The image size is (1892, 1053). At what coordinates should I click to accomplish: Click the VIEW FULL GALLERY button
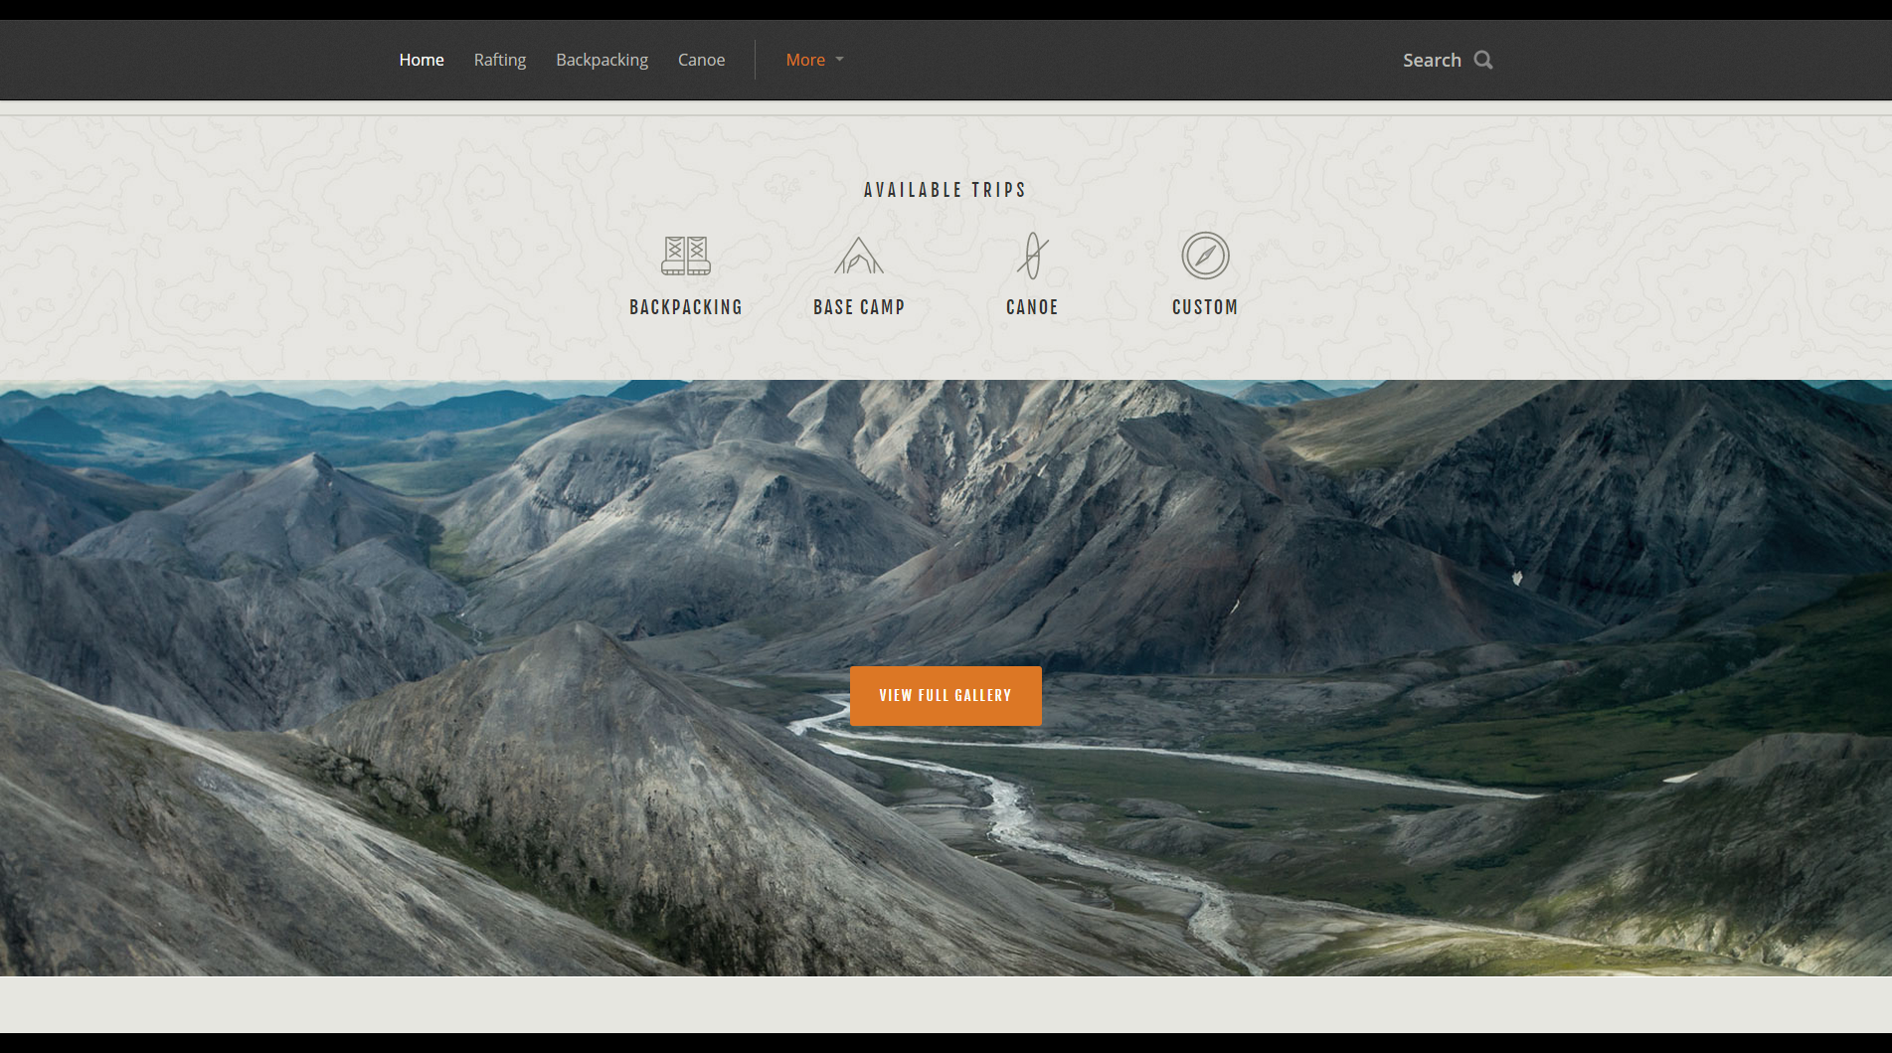coord(945,695)
